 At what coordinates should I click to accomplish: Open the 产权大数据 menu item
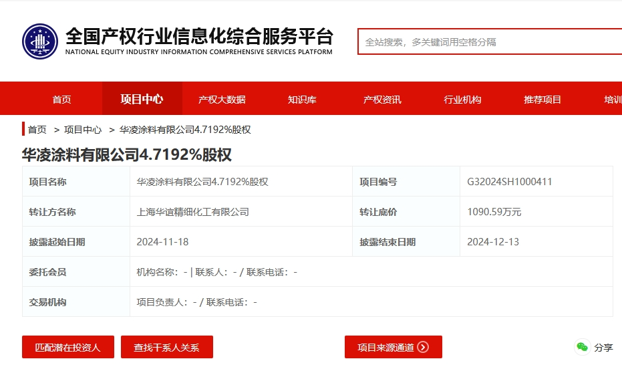click(222, 99)
